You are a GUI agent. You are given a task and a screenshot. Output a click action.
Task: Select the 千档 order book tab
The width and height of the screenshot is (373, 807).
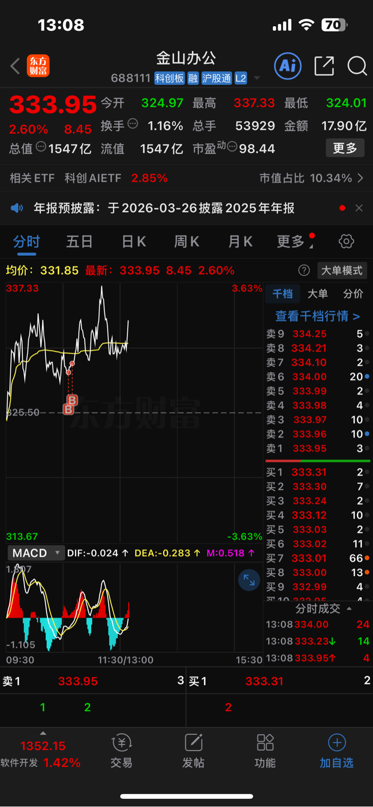282,294
